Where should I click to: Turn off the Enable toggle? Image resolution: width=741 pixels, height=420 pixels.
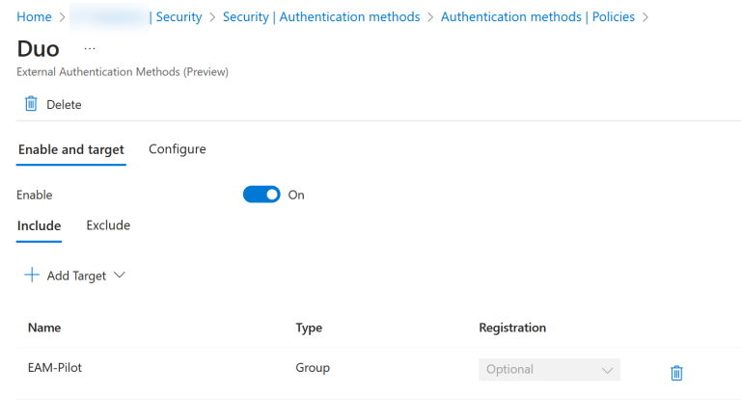261,195
